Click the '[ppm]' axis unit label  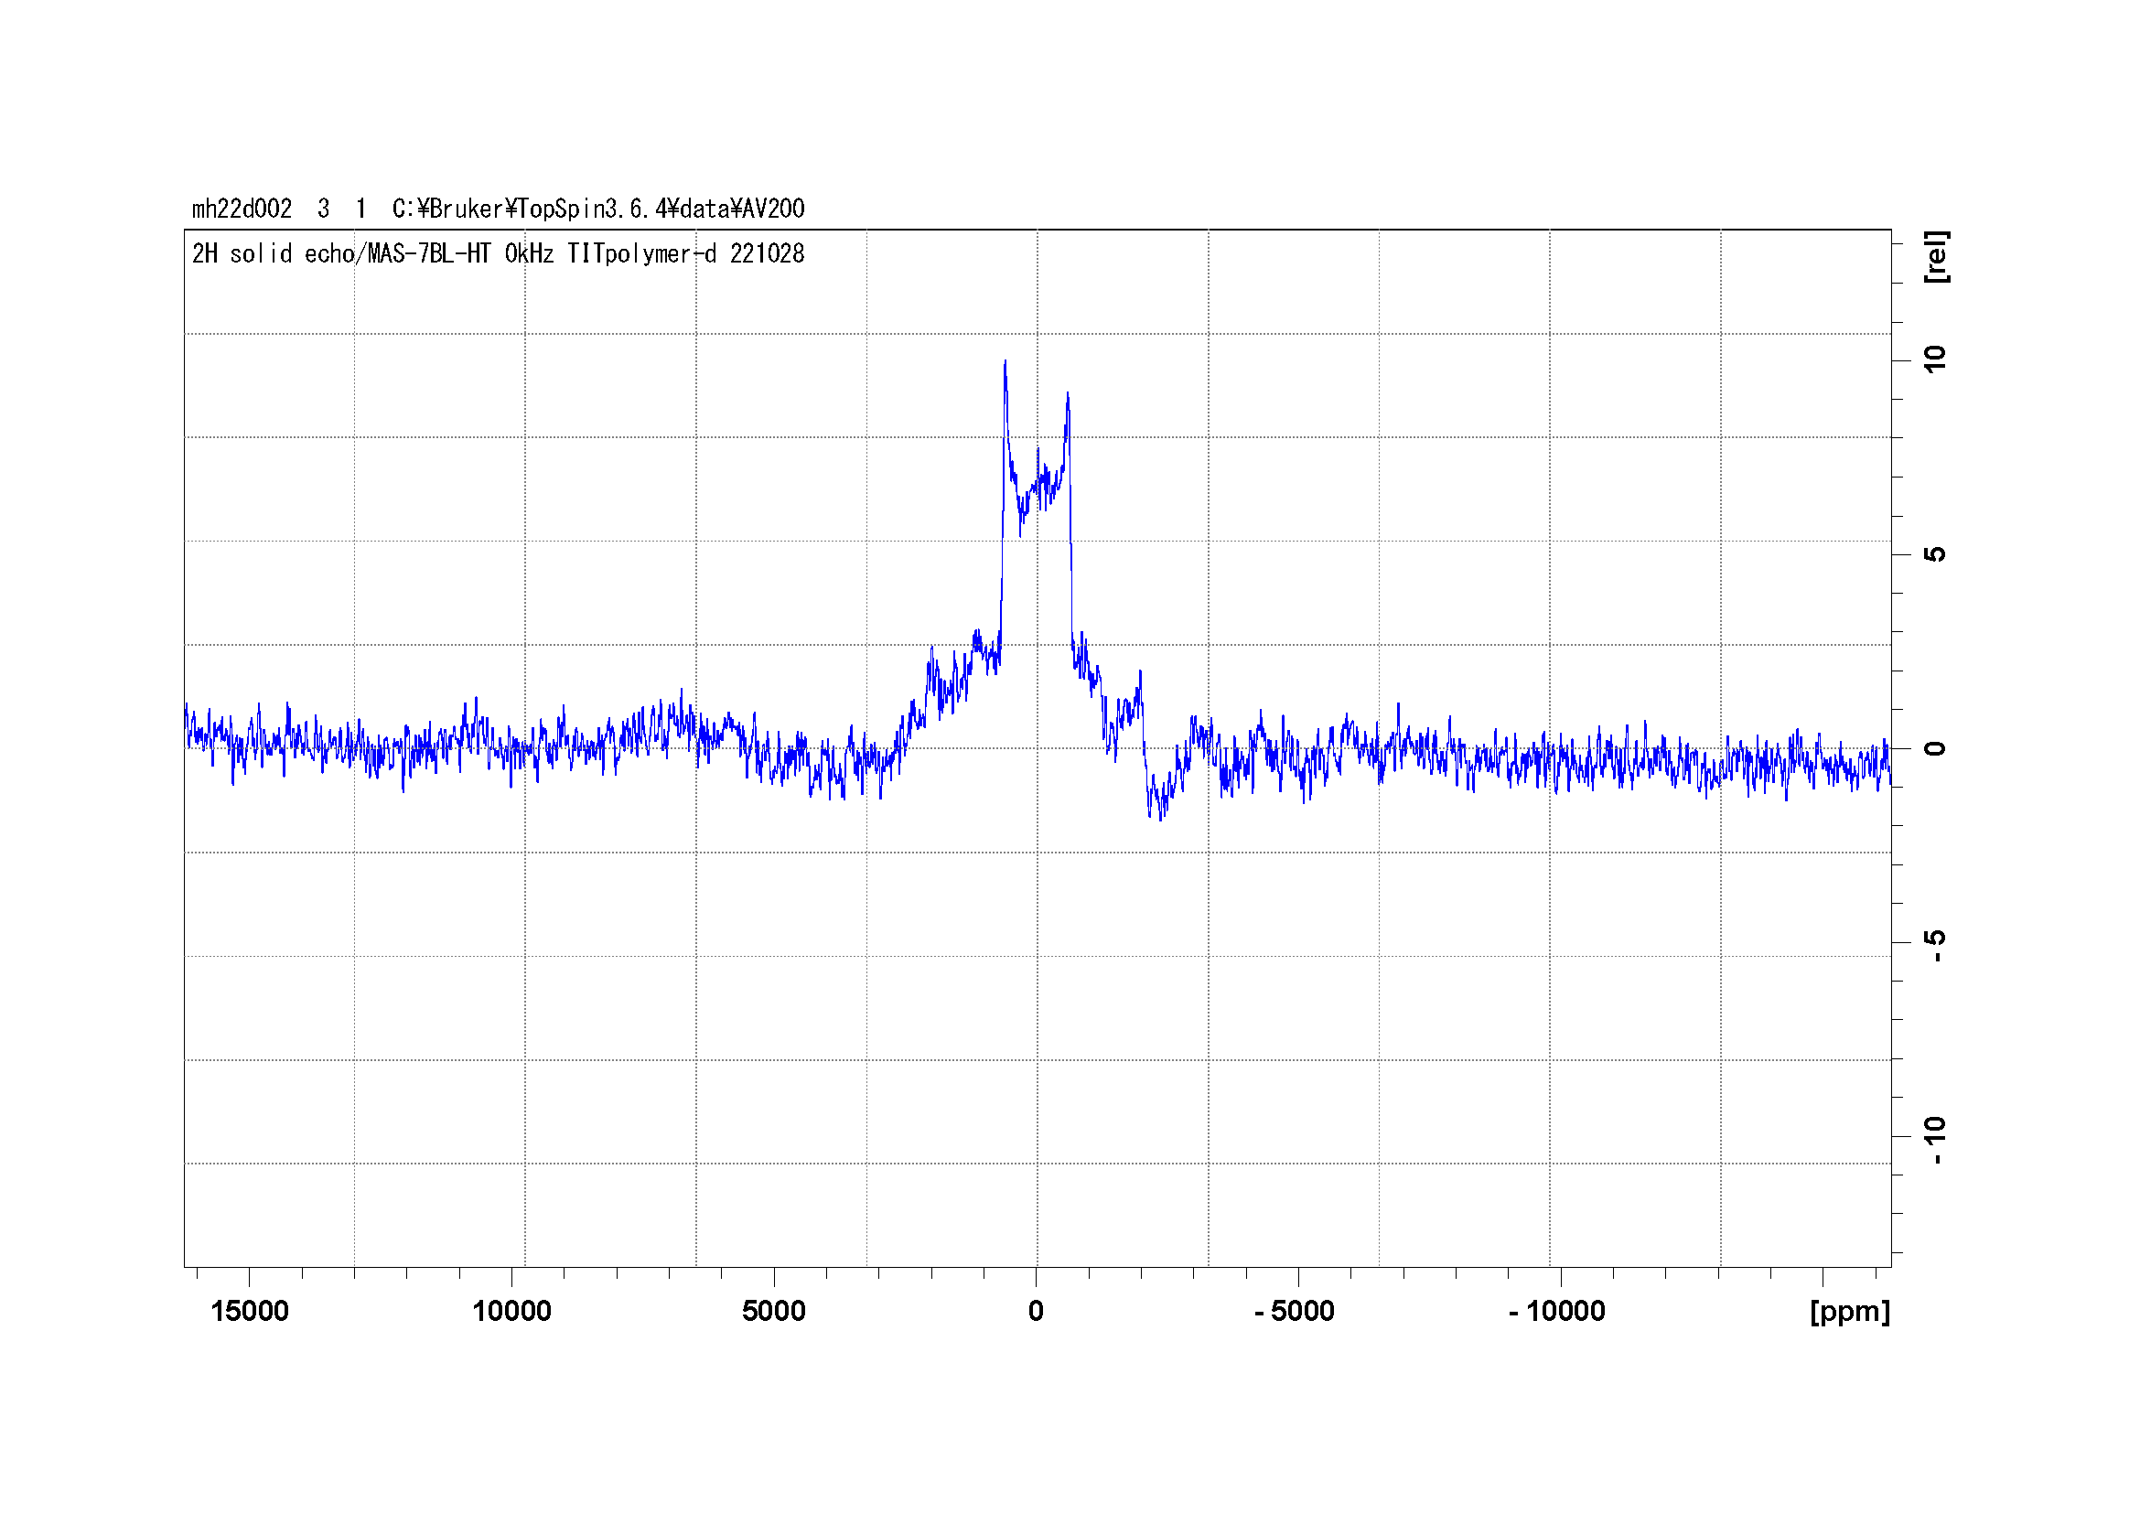point(1850,1312)
